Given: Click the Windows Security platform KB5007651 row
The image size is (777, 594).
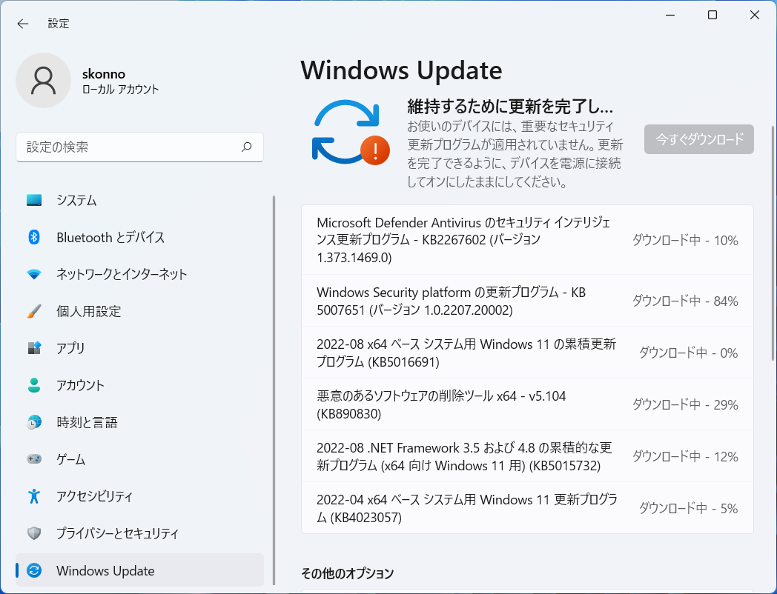Looking at the screenshot, I should point(527,301).
